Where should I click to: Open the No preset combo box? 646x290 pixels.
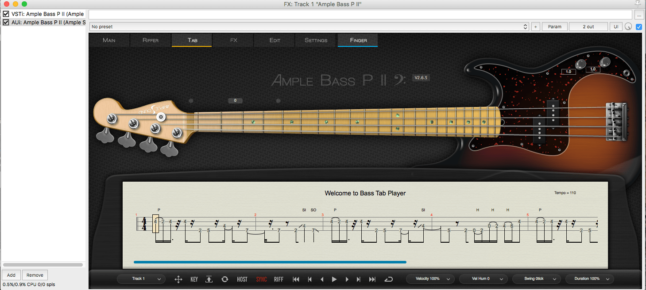309,27
